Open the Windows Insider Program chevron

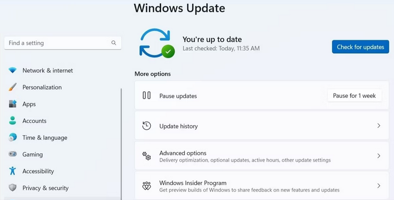(x=379, y=186)
